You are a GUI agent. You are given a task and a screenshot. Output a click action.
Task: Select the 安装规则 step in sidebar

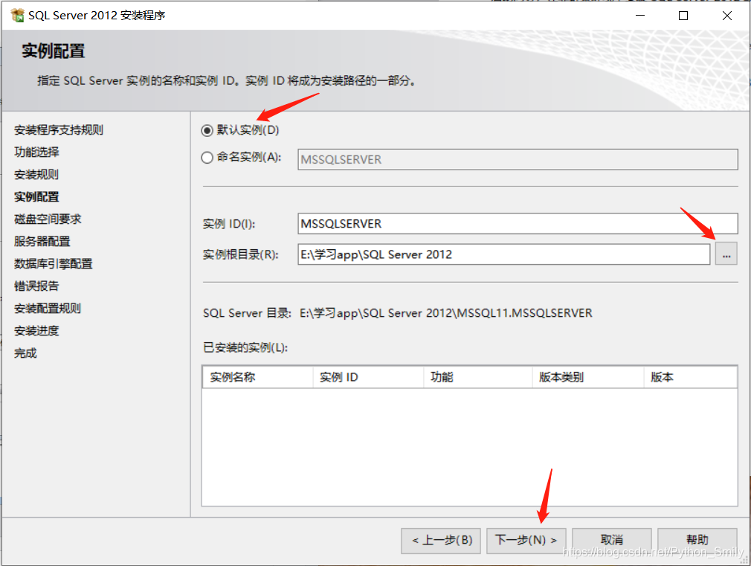[x=36, y=175]
